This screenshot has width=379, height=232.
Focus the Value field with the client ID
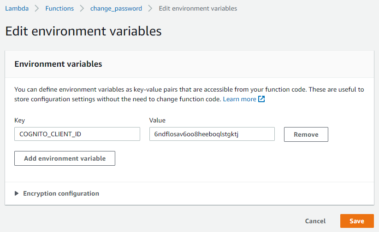click(212, 134)
